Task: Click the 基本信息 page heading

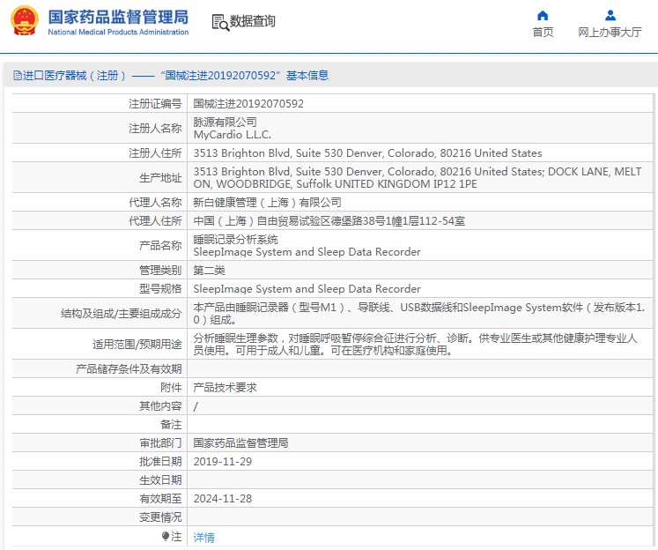Action: (x=307, y=76)
